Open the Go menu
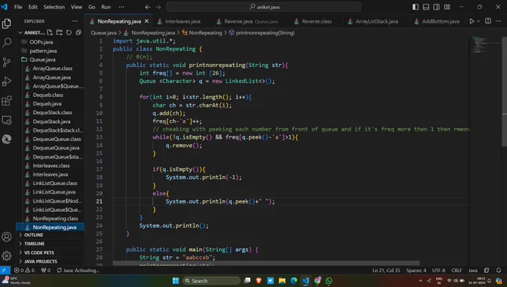Viewport: 507px width, 287px height. click(92, 7)
